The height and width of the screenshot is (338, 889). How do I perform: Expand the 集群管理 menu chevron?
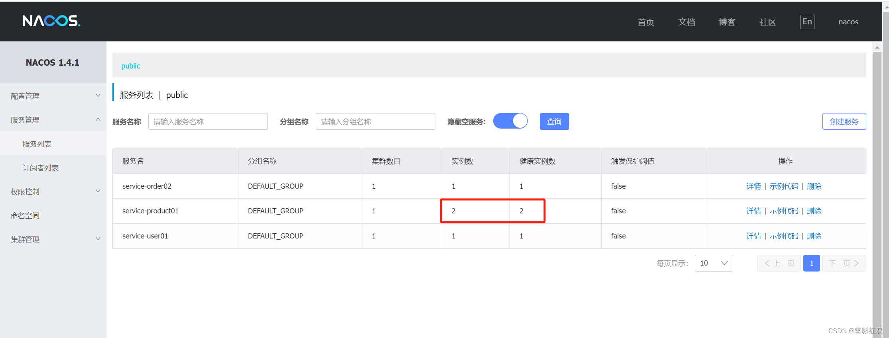(98, 239)
